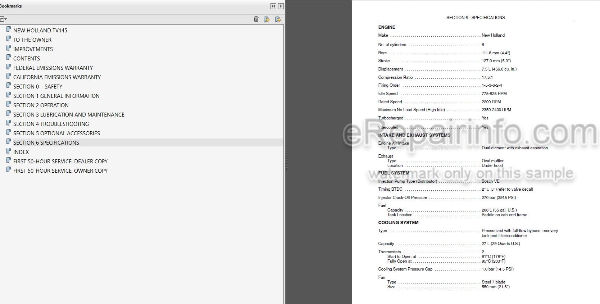
Task: Click the bookmark icon beside TO THE OWNER
Action: coord(9,39)
